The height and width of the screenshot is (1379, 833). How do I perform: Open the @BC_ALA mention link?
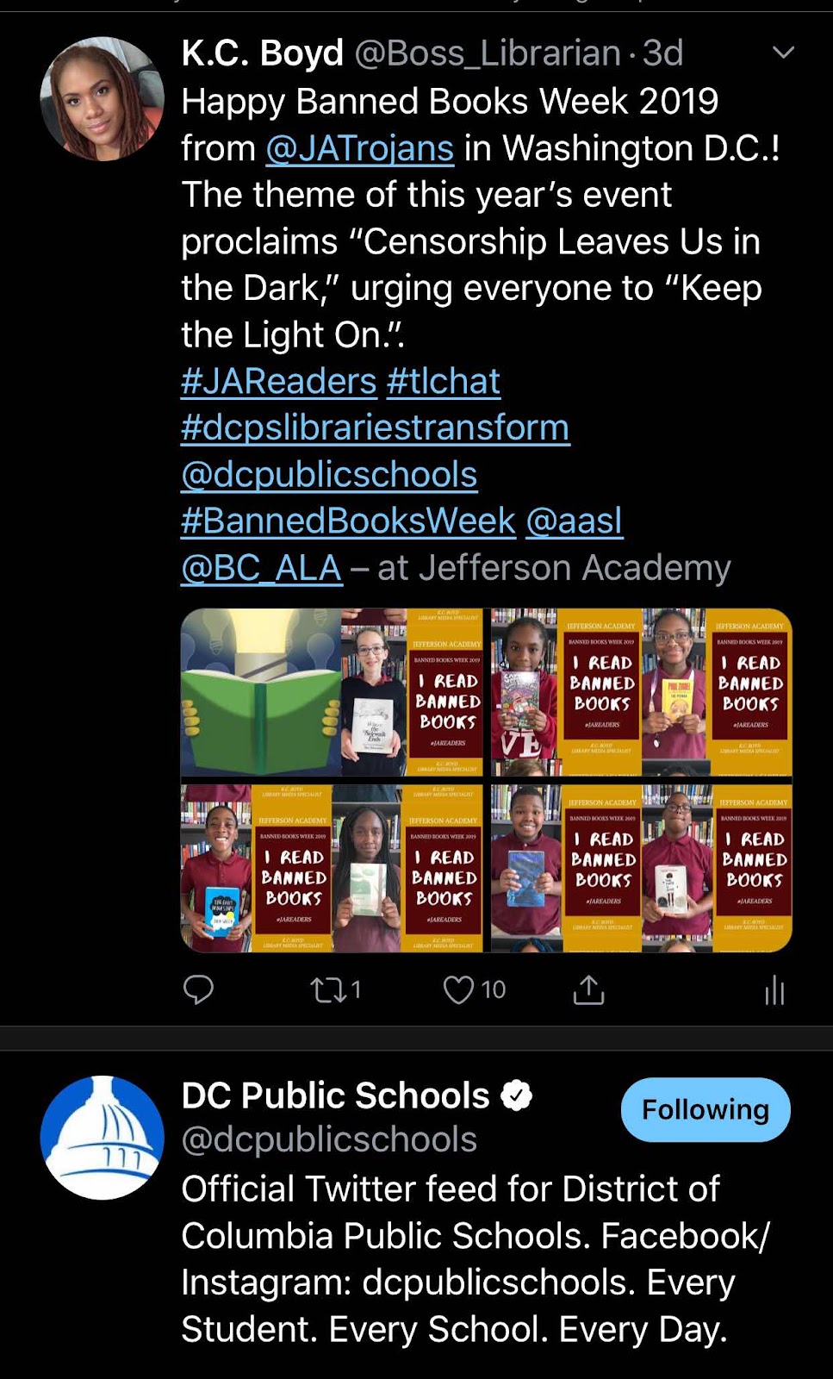tap(262, 568)
